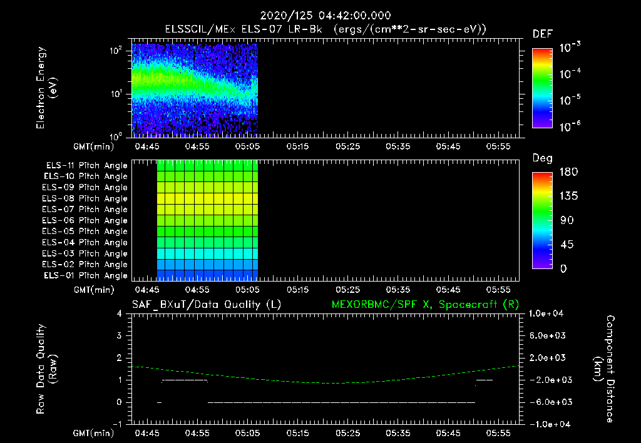Click 05:45 time tick under data quality panel
Viewport: 641px width, 443px height.
click(x=448, y=433)
